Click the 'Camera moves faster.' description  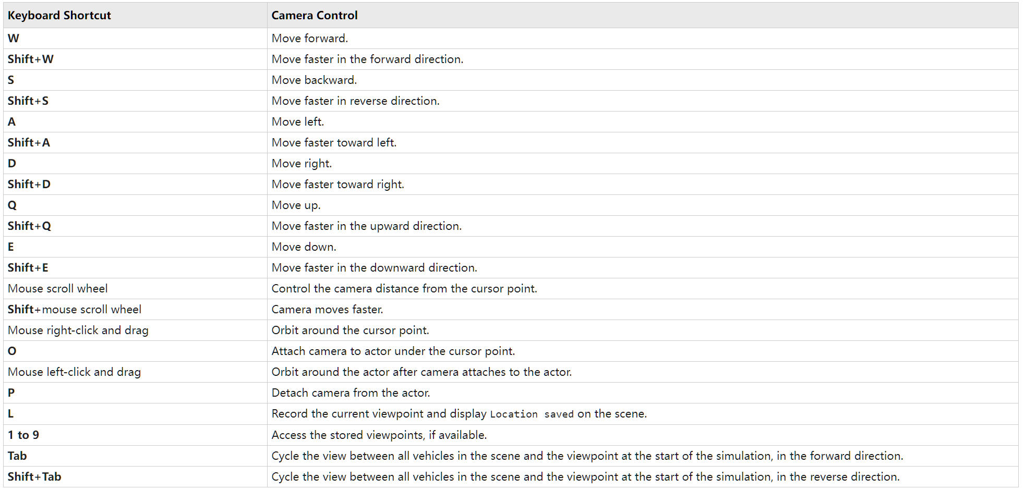pyautogui.click(x=328, y=310)
